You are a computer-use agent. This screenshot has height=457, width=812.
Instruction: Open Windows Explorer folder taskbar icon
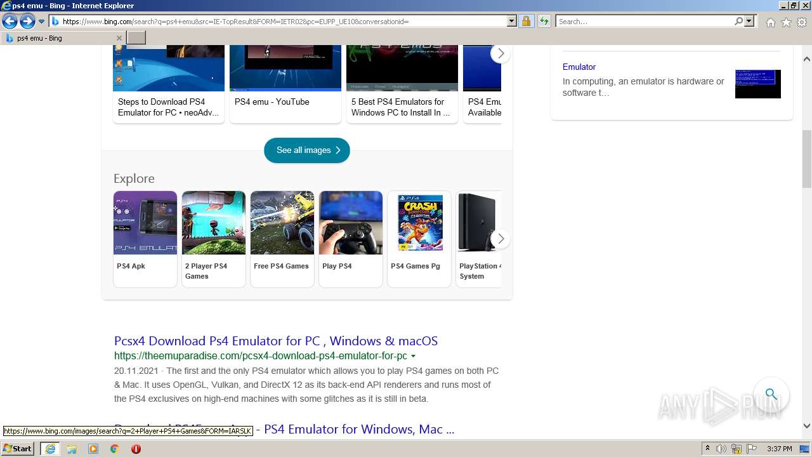pyautogui.click(x=72, y=449)
